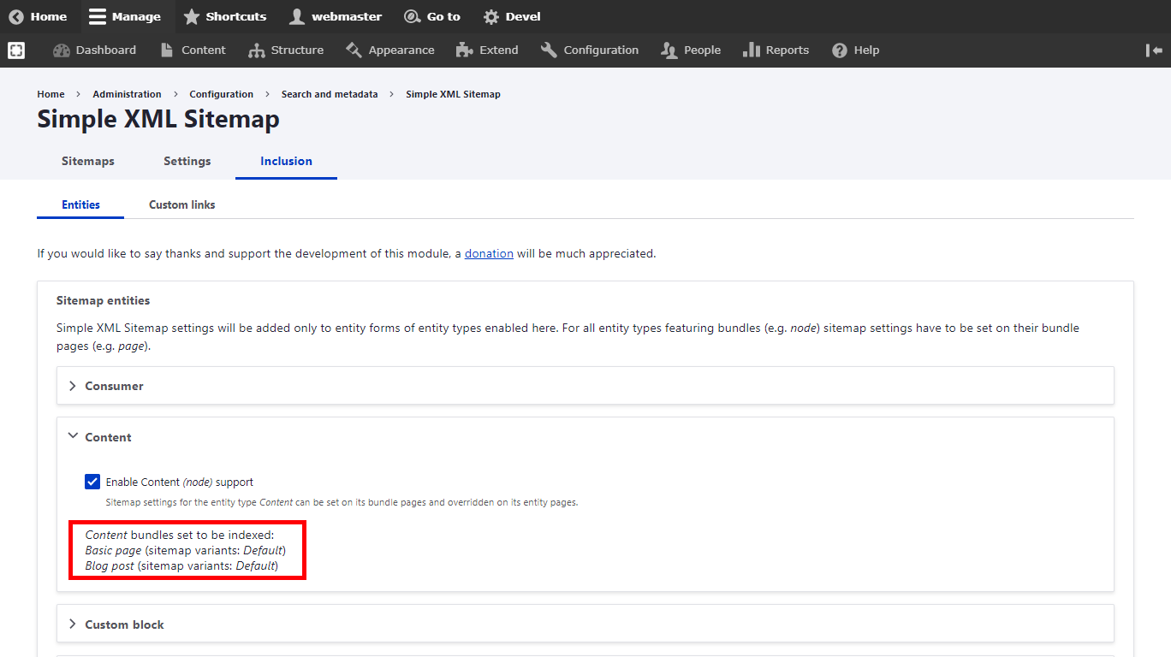Click the Devel gear icon
This screenshot has height=657, width=1171.
pos(491,16)
